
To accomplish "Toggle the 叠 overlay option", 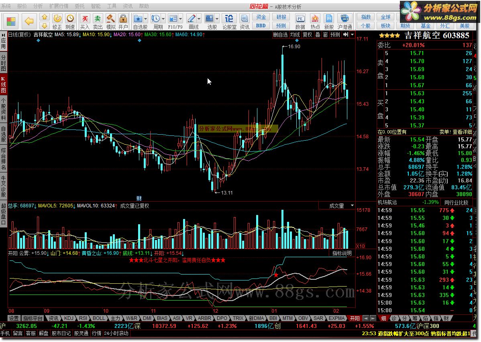I will point(318,35).
